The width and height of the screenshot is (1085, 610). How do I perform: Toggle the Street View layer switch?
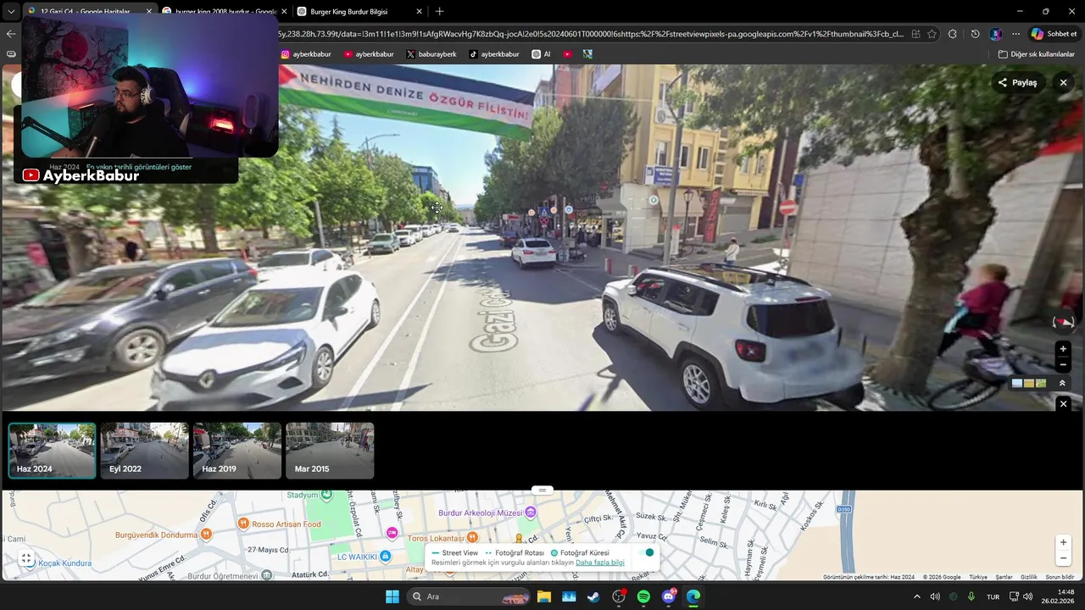tap(647, 552)
